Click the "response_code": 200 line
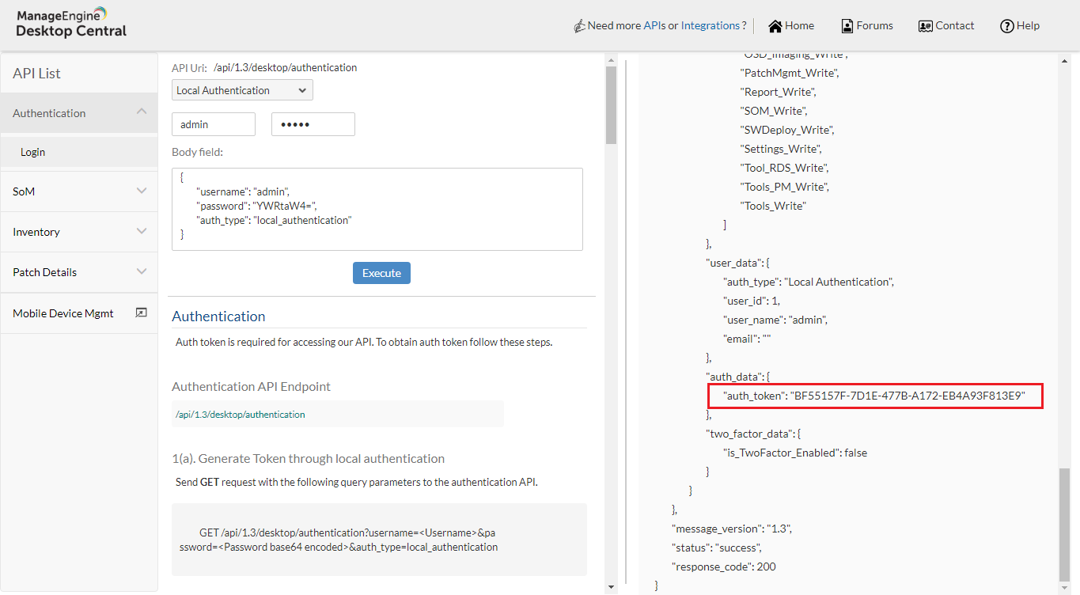This screenshot has height=595, width=1080. pos(724,567)
